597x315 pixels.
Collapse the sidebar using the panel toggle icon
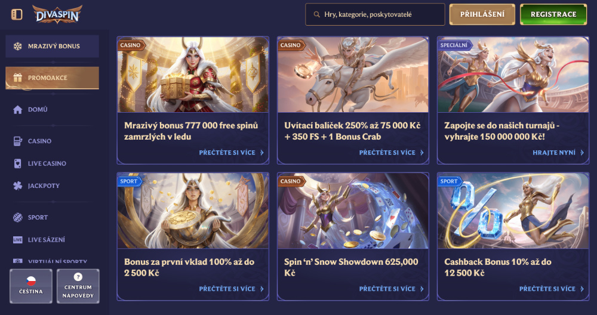(17, 14)
